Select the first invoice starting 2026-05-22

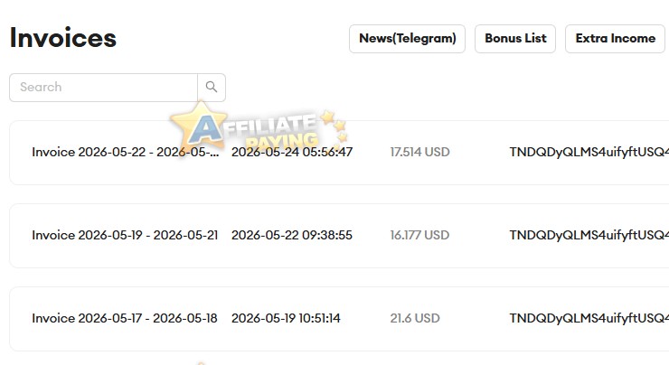(x=125, y=152)
